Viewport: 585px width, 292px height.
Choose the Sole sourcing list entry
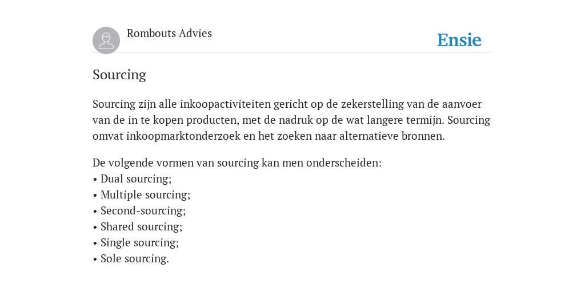(x=131, y=259)
